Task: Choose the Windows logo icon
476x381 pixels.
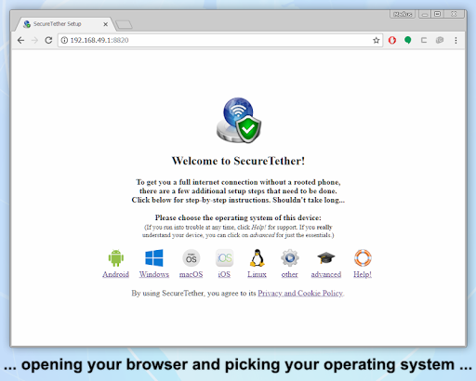Action: (154, 258)
